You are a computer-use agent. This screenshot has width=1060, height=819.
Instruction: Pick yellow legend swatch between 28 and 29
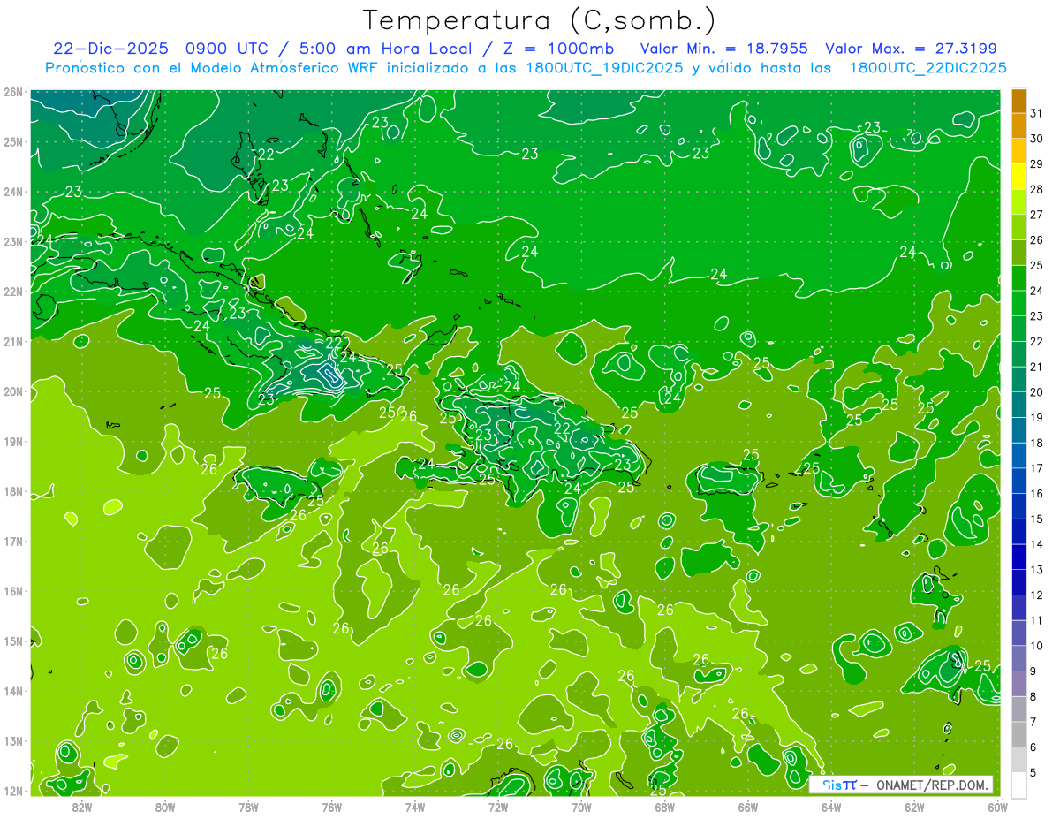1018,177
